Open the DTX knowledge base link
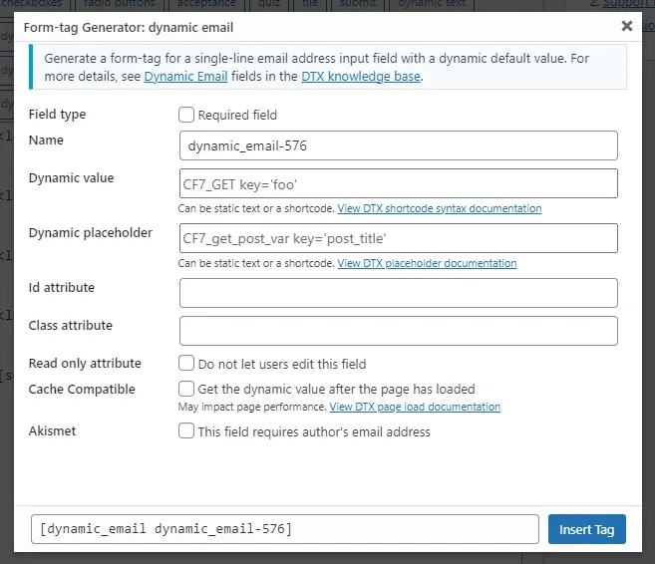 (361, 77)
